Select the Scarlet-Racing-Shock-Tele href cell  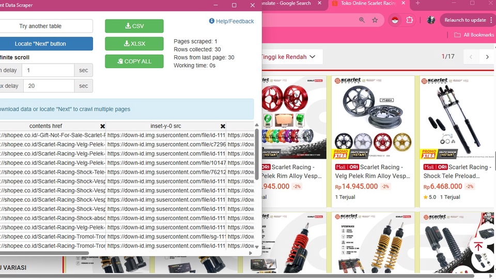(53, 172)
